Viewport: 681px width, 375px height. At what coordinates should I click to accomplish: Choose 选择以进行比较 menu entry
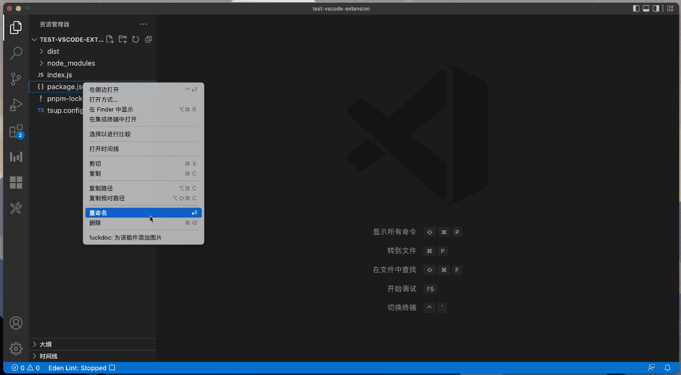[143, 134]
